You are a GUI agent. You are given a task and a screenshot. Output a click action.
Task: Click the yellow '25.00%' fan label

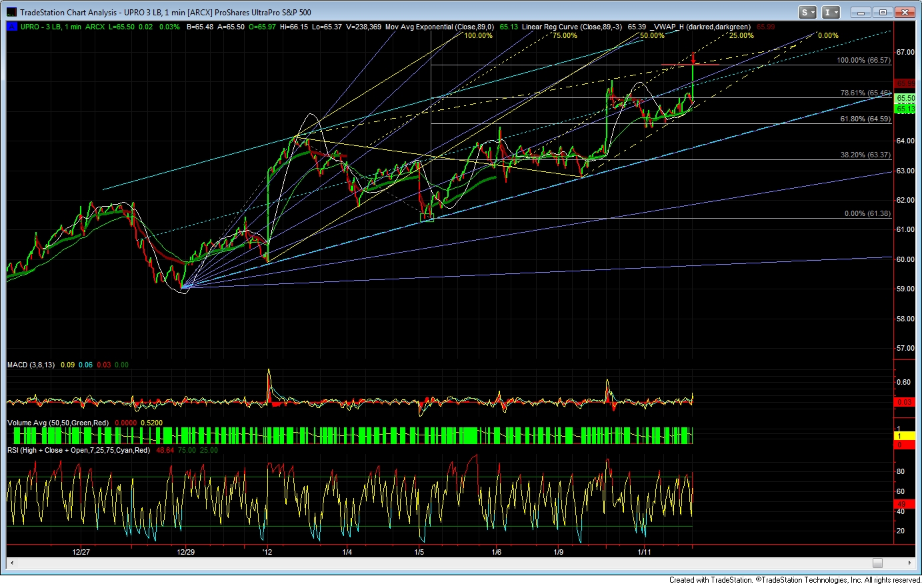click(741, 35)
